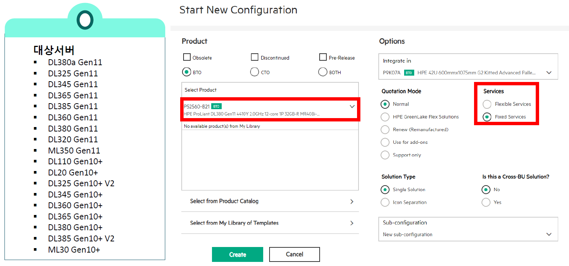Click the green Create button
This screenshot has height=266, width=569.
tap(237, 254)
